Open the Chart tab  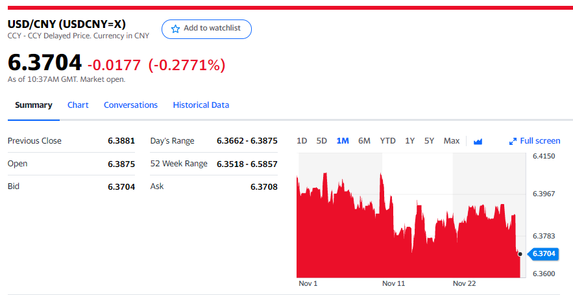click(78, 105)
